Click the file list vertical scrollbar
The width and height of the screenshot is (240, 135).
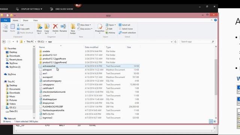(216, 77)
